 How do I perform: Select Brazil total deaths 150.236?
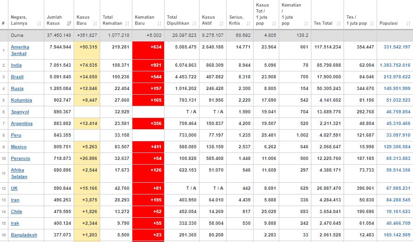[120, 76]
